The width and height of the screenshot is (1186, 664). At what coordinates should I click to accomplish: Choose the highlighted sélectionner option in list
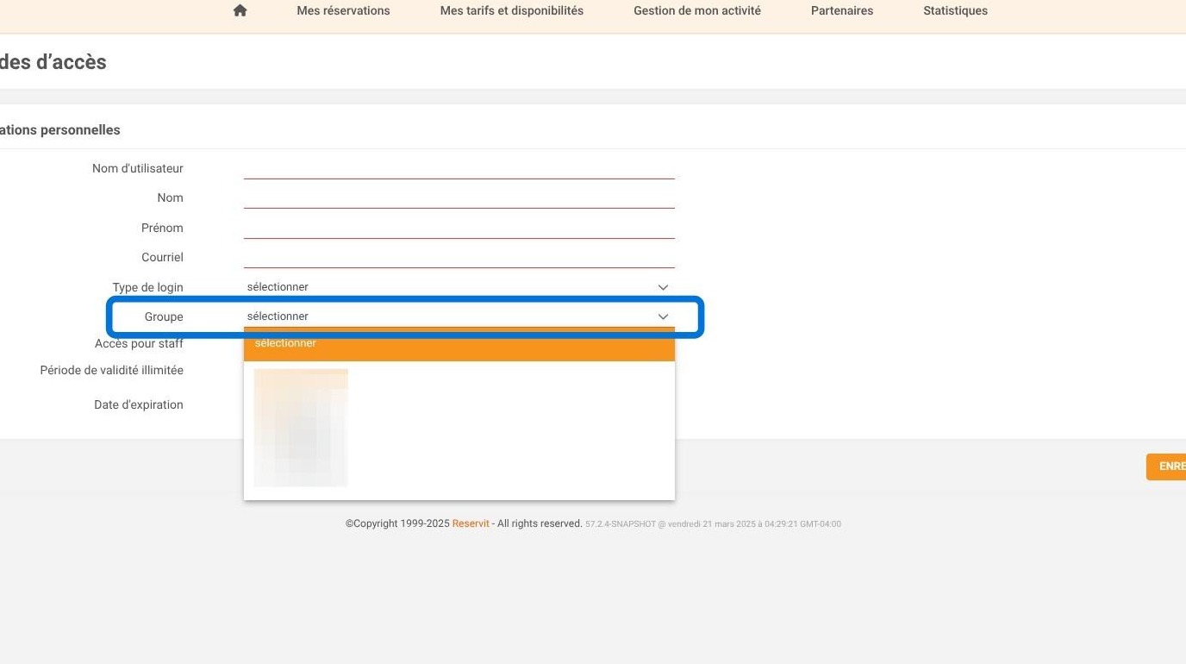(x=459, y=344)
